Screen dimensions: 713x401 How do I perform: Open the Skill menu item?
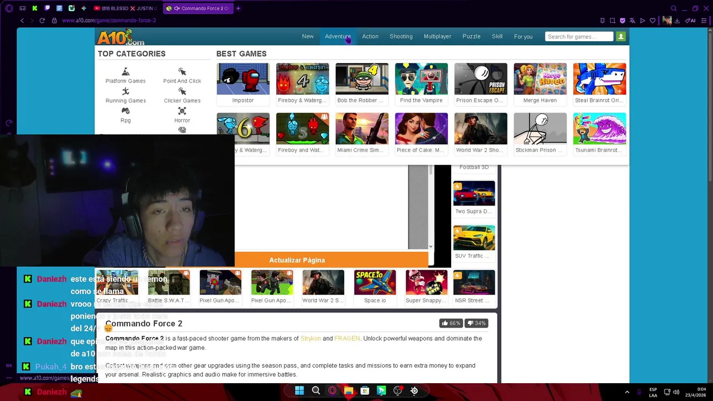(497, 37)
